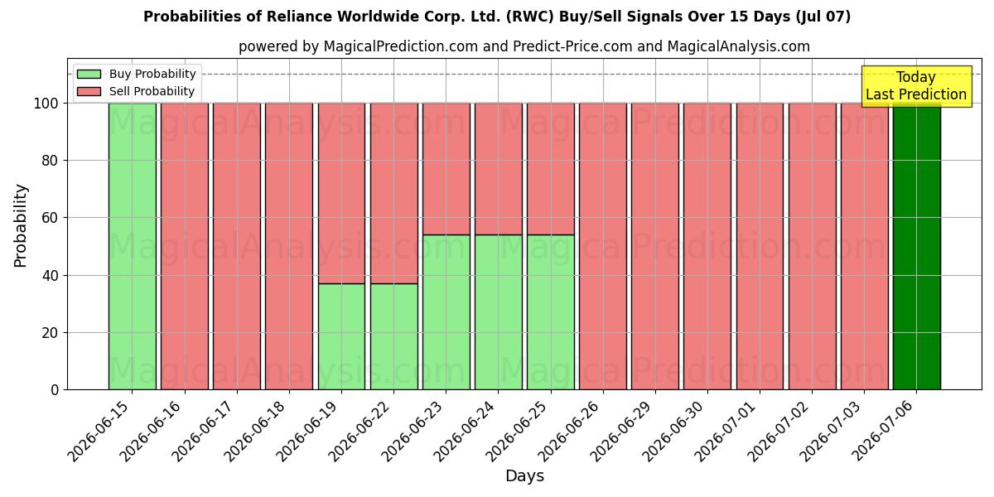This screenshot has height=497, width=994.
Task: Select the red sell bar for 2026-06-17
Action: (237, 246)
